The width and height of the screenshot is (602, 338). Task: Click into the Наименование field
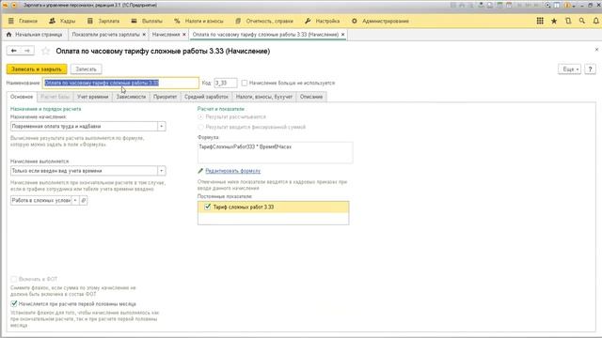tap(120, 83)
